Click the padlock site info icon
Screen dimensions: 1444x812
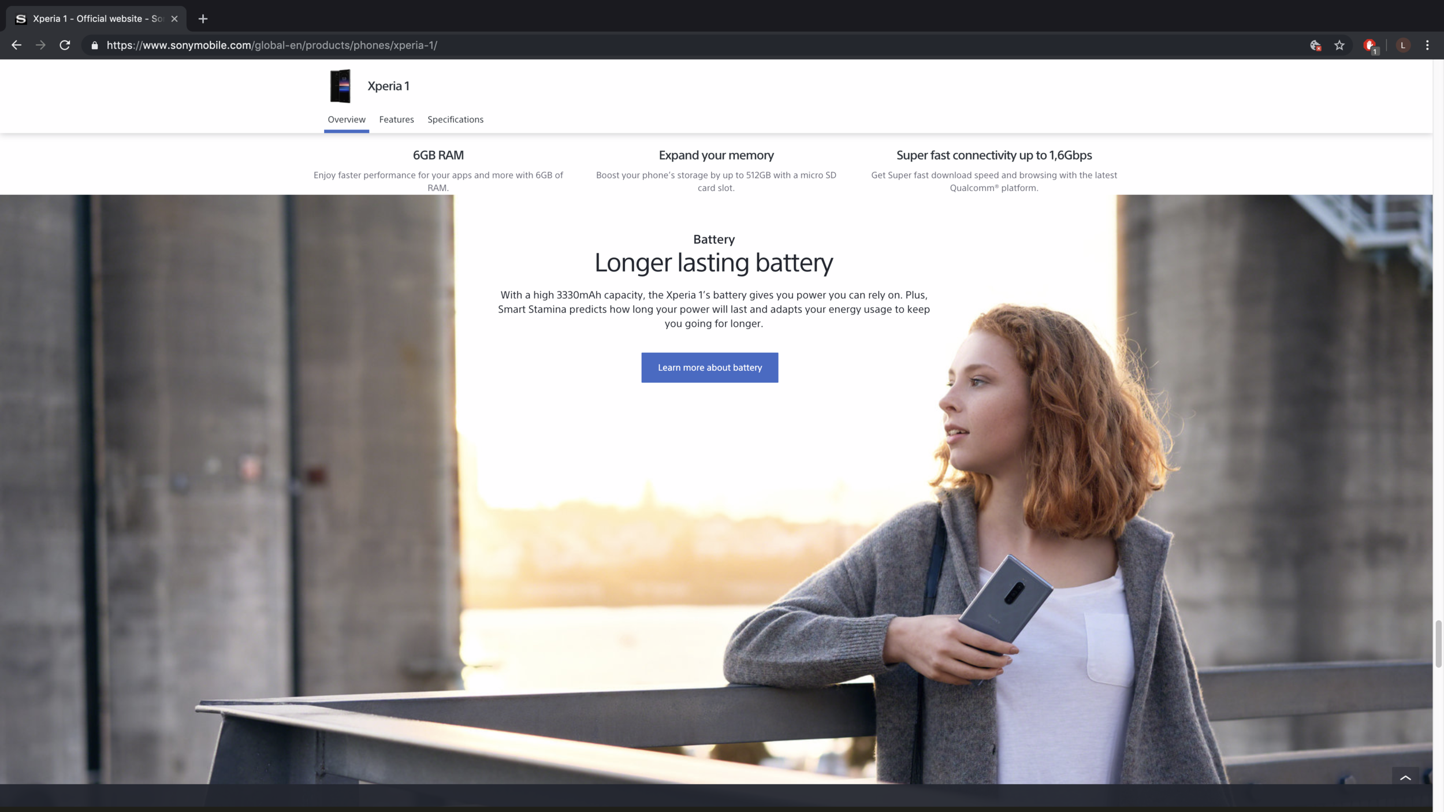tap(95, 45)
